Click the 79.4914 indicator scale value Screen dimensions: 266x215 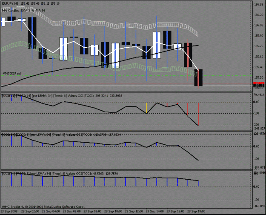click(259, 95)
